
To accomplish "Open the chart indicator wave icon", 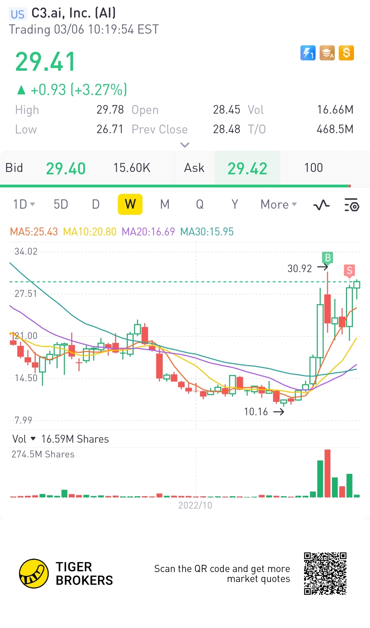I will click(x=321, y=205).
